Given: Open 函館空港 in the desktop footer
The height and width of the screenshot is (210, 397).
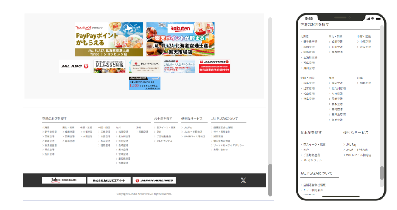Looking at the screenshot, I should pos(49,136).
